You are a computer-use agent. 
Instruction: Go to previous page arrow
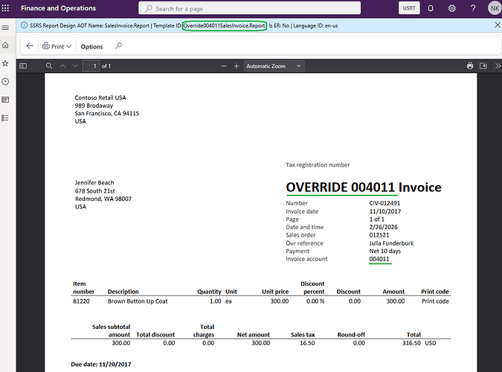[62, 66]
